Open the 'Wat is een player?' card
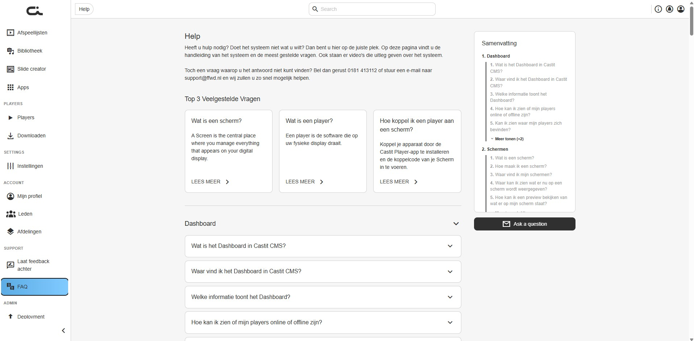Viewport: 694px width, 341px height. click(323, 151)
